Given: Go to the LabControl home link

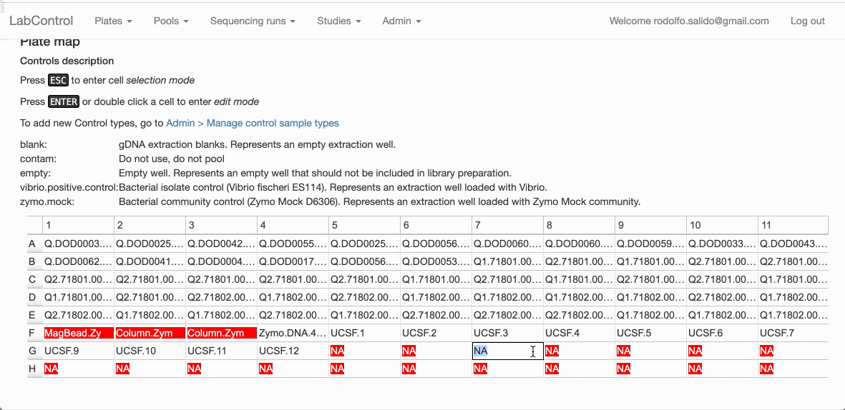Looking at the screenshot, I should tap(41, 21).
